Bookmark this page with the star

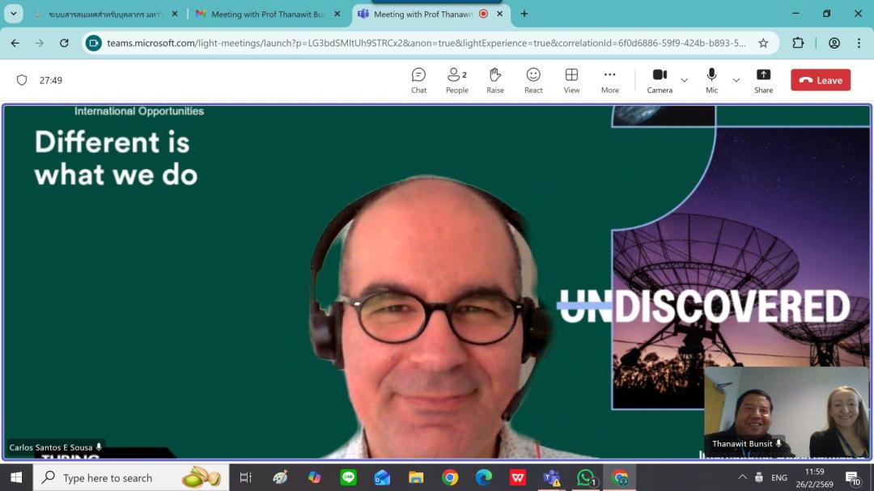click(x=762, y=43)
